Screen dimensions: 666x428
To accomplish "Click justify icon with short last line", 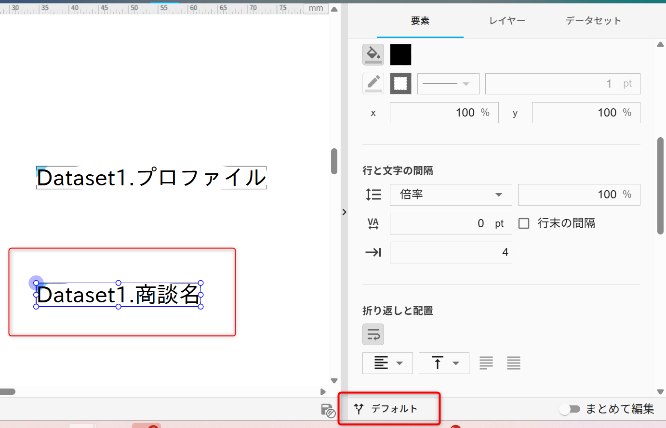I will click(486, 363).
